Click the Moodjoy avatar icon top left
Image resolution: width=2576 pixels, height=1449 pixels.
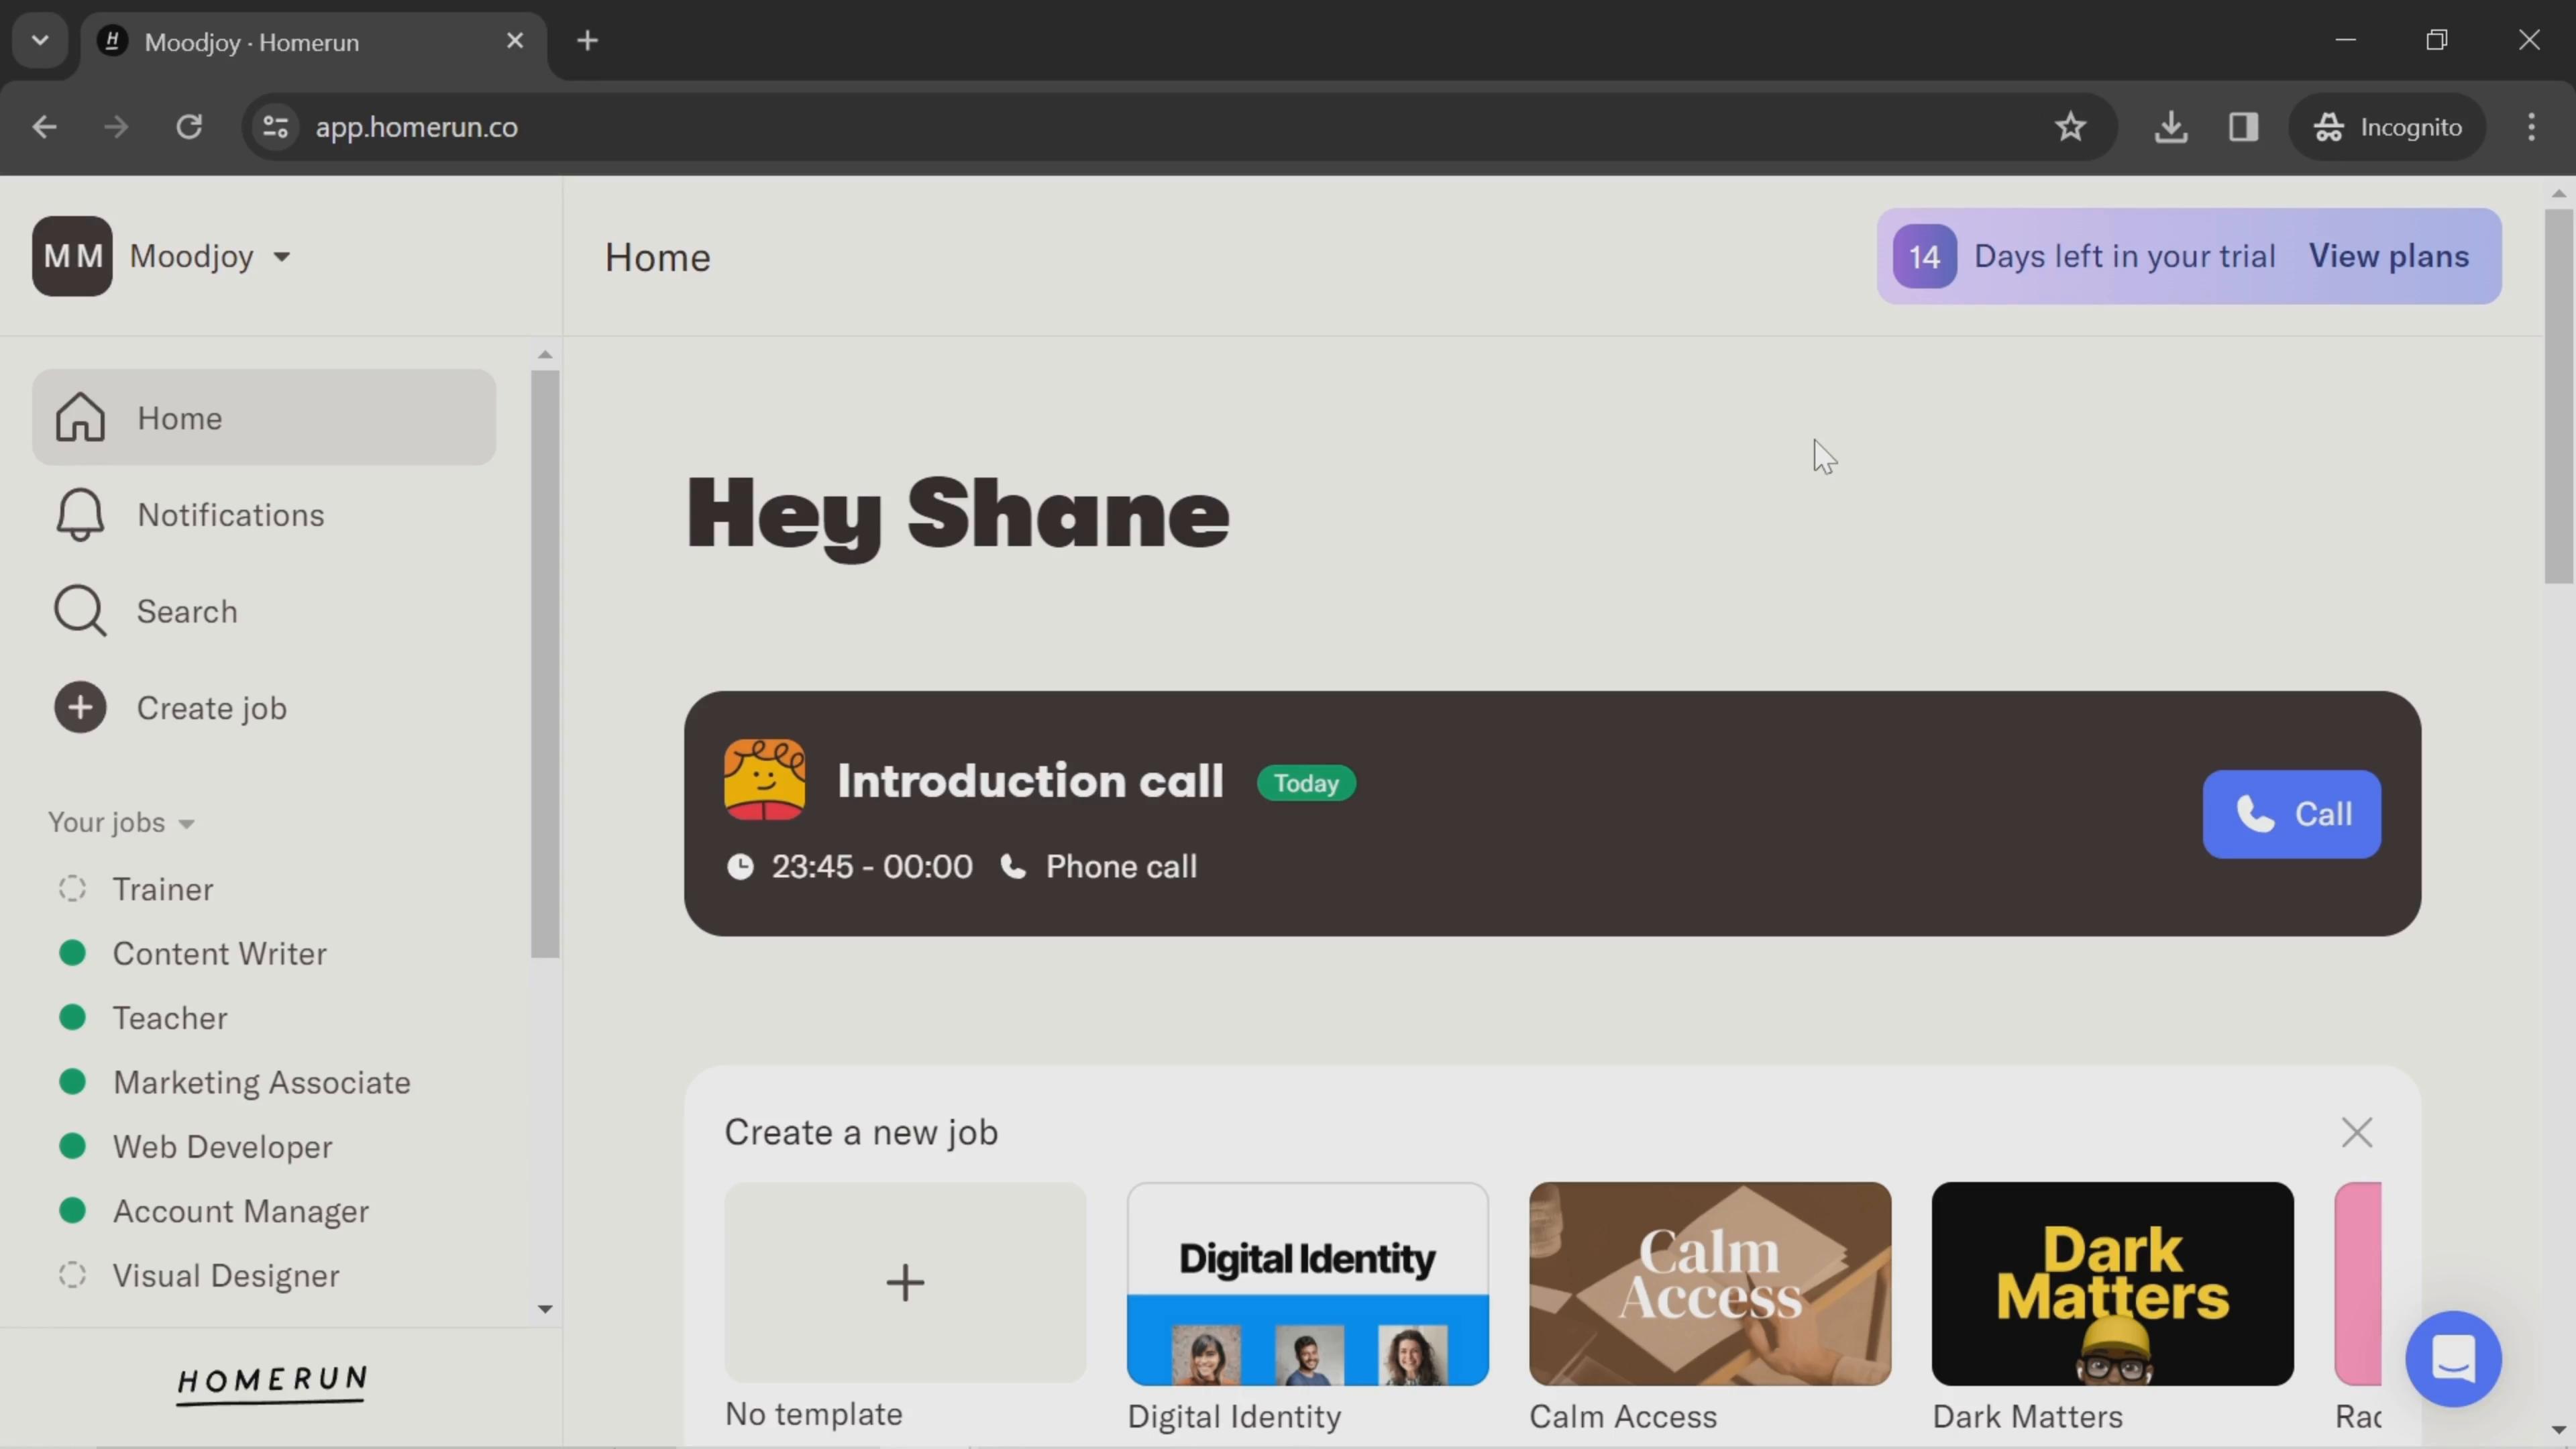[69, 255]
